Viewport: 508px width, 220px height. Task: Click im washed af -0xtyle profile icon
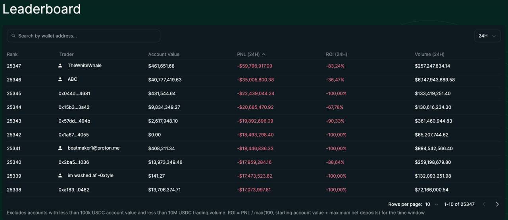(x=60, y=176)
